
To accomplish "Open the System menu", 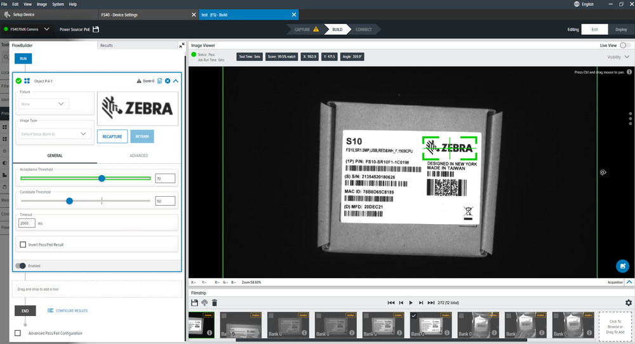I will pyautogui.click(x=58, y=4).
